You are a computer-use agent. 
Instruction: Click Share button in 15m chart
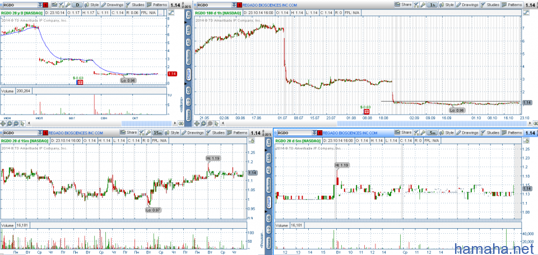pyautogui.click(x=129, y=133)
